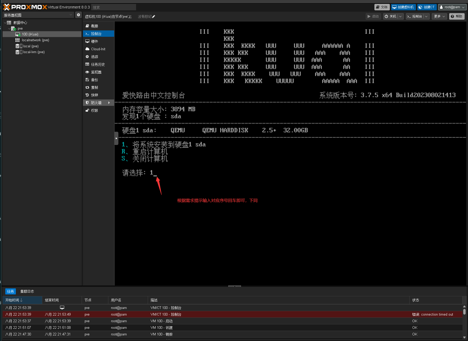468x341 pixels.
Task: Open the 关机 shutdown dropdown arrow
Action: 400,16
